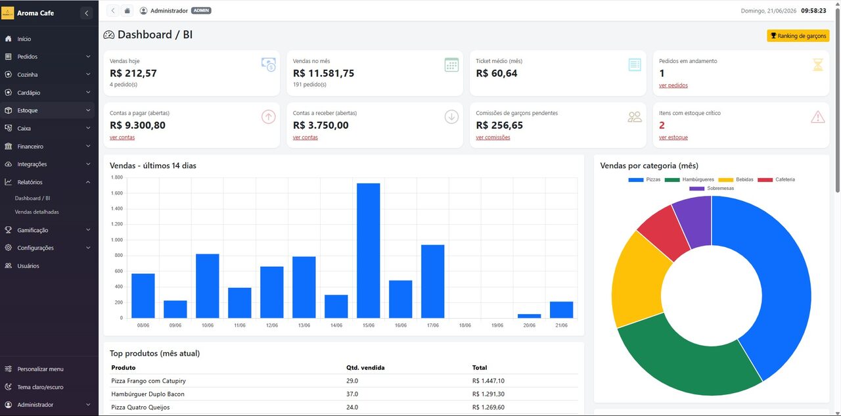Click the Aroma Cafe logo icon
The image size is (841, 416).
(8, 13)
